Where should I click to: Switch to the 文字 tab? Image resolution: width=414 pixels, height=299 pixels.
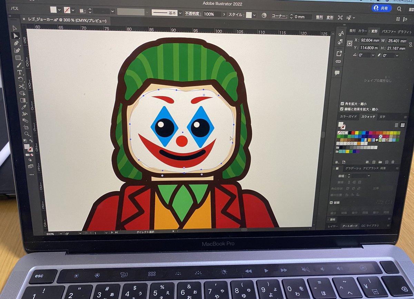coord(382,117)
